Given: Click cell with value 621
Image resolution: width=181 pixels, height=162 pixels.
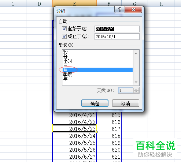Looking at the screenshot, I should pos(109,157).
